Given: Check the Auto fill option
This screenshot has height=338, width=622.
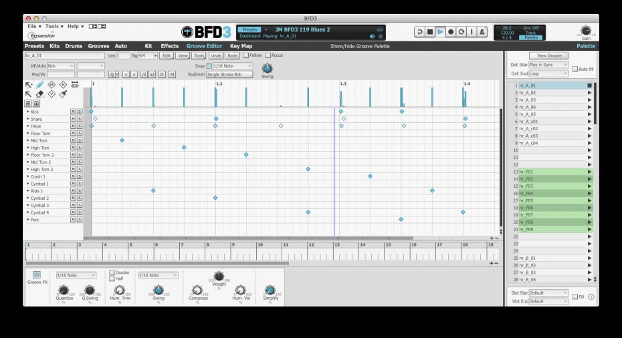Looking at the screenshot, I should tap(575, 69).
